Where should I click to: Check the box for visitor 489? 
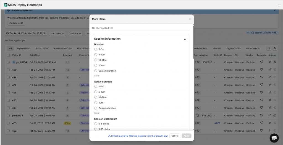tap(8, 70)
